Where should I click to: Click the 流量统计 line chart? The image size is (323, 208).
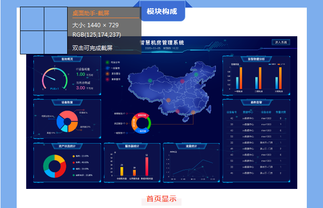(x=191, y=167)
